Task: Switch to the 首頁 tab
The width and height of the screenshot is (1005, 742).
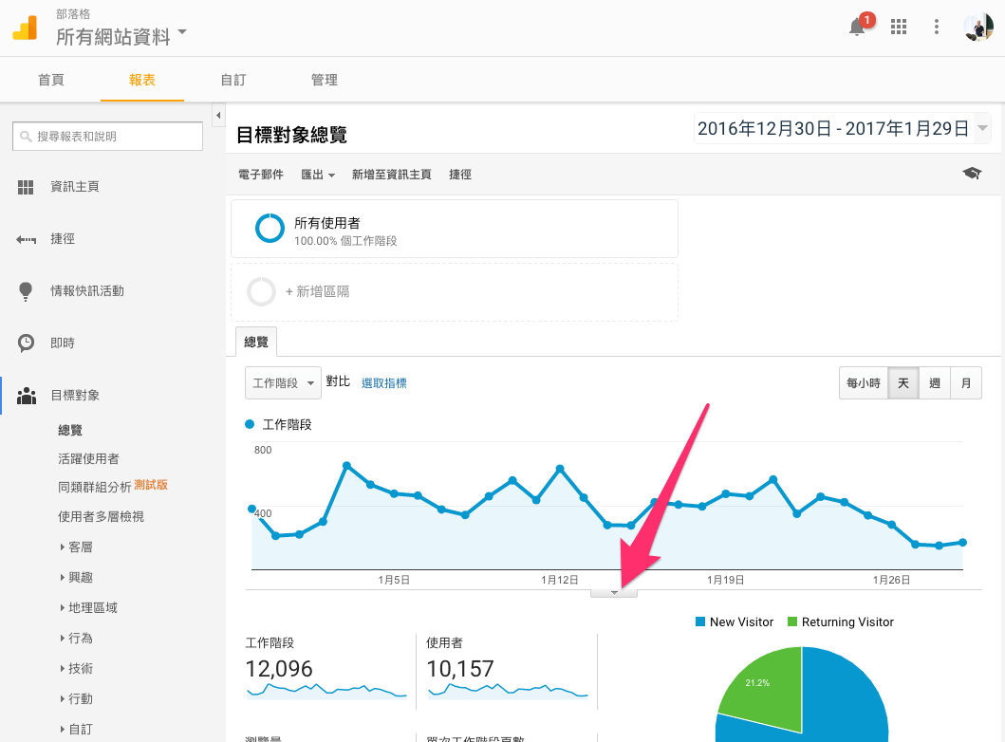Action: click(51, 80)
